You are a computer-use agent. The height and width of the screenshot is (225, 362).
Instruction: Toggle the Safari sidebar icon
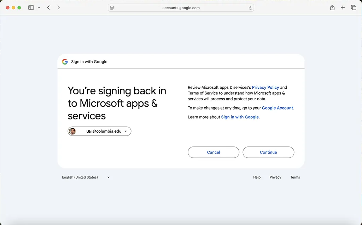coord(31,8)
